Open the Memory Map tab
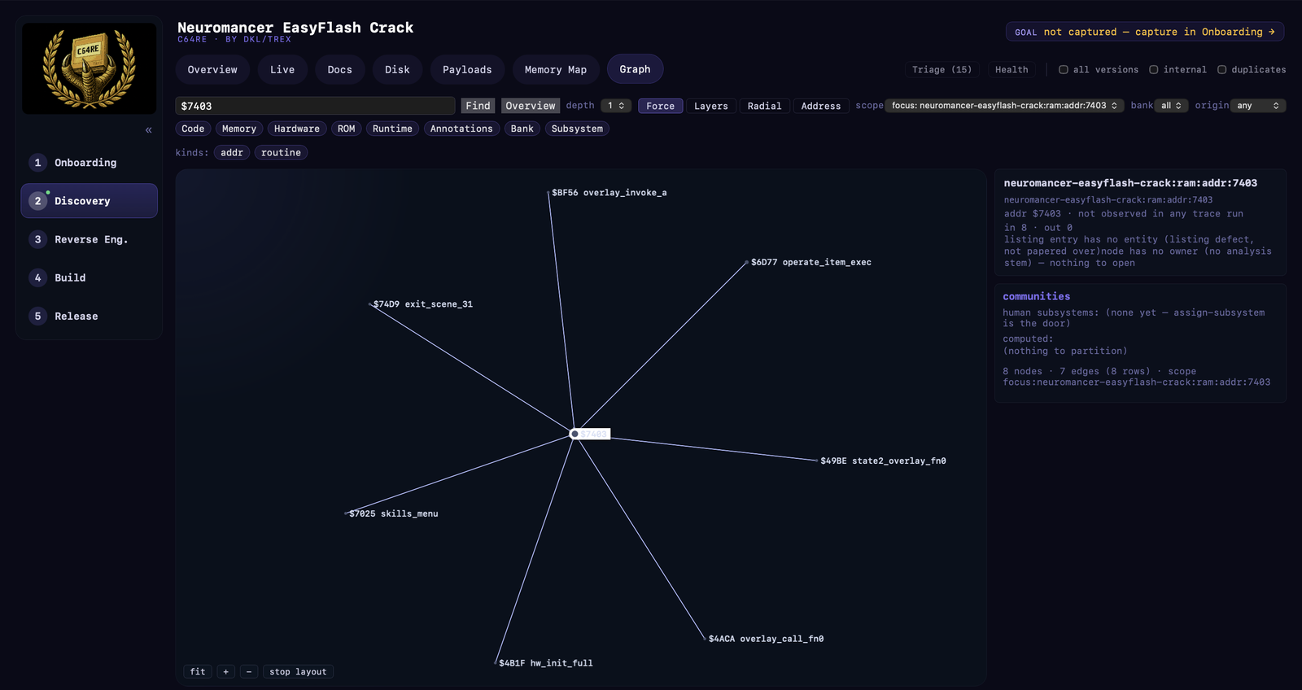The height and width of the screenshot is (690, 1302). 556,69
